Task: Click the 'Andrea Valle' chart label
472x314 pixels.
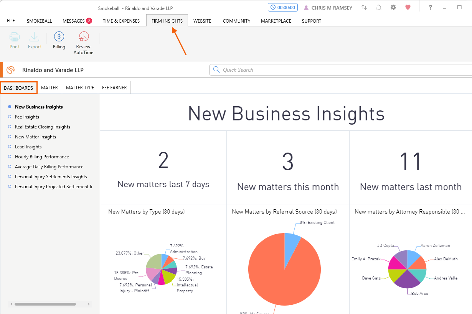Action: 446,278
